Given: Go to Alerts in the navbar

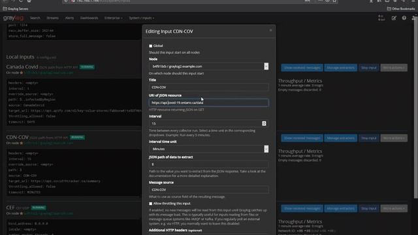Looking at the screenshot, I should pos(69,18).
